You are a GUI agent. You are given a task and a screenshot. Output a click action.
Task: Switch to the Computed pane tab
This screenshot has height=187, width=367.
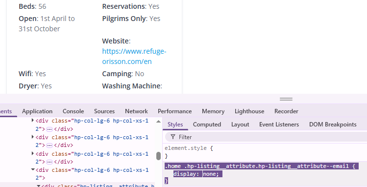(x=207, y=125)
